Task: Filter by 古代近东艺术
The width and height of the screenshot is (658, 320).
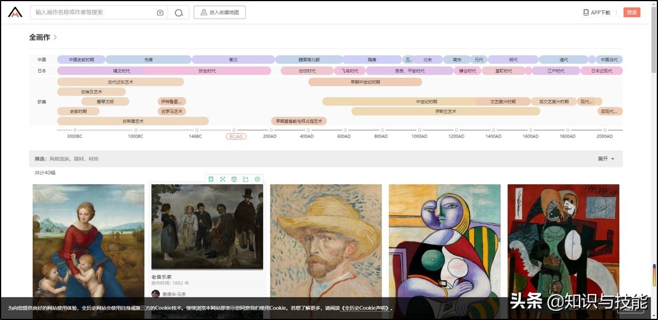Action: tap(121, 82)
